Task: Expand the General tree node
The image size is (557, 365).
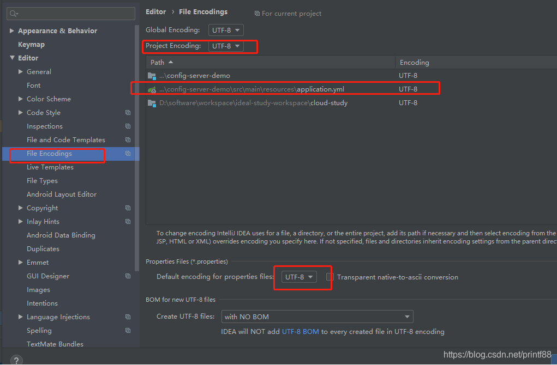Action: (21, 72)
